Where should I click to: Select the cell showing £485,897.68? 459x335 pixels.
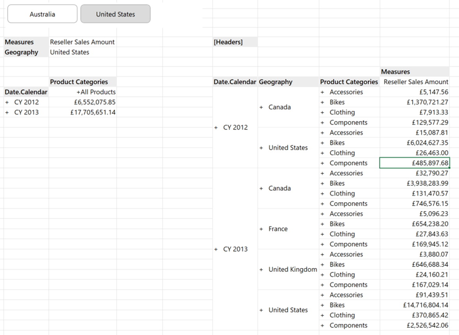pos(415,163)
